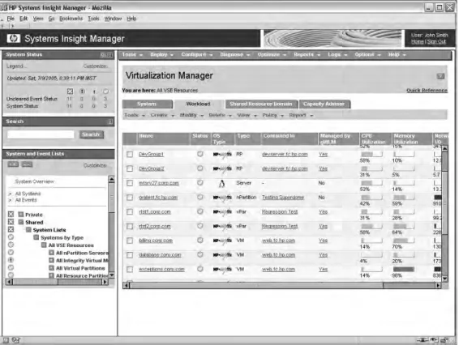
Task: Switch to the Workload tab
Action: point(198,104)
